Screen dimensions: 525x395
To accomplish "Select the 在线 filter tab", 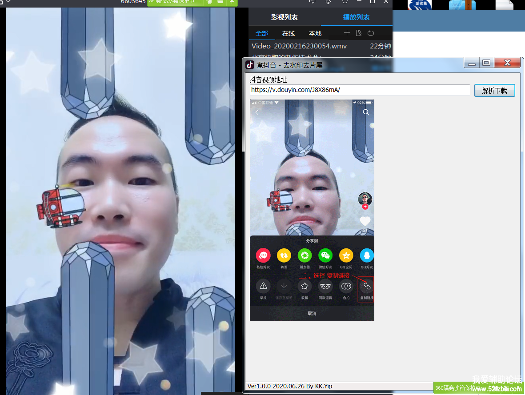I will pyautogui.click(x=289, y=33).
